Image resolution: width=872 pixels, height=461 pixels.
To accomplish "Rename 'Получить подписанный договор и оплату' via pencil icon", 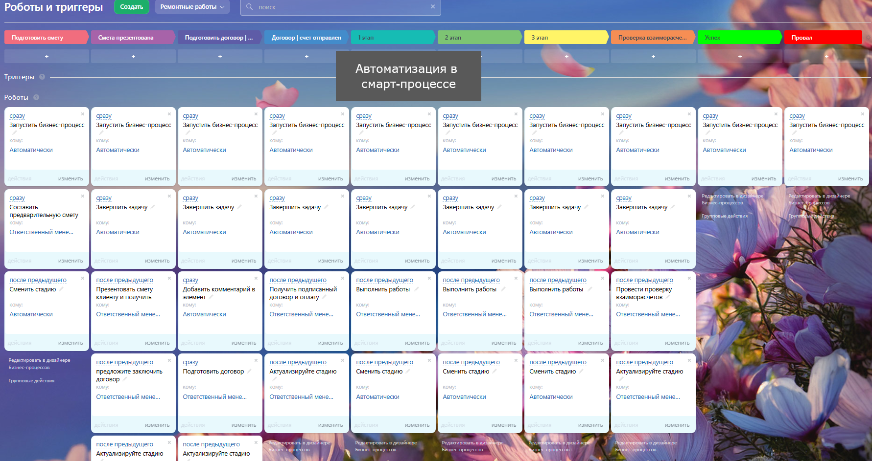I will [324, 297].
